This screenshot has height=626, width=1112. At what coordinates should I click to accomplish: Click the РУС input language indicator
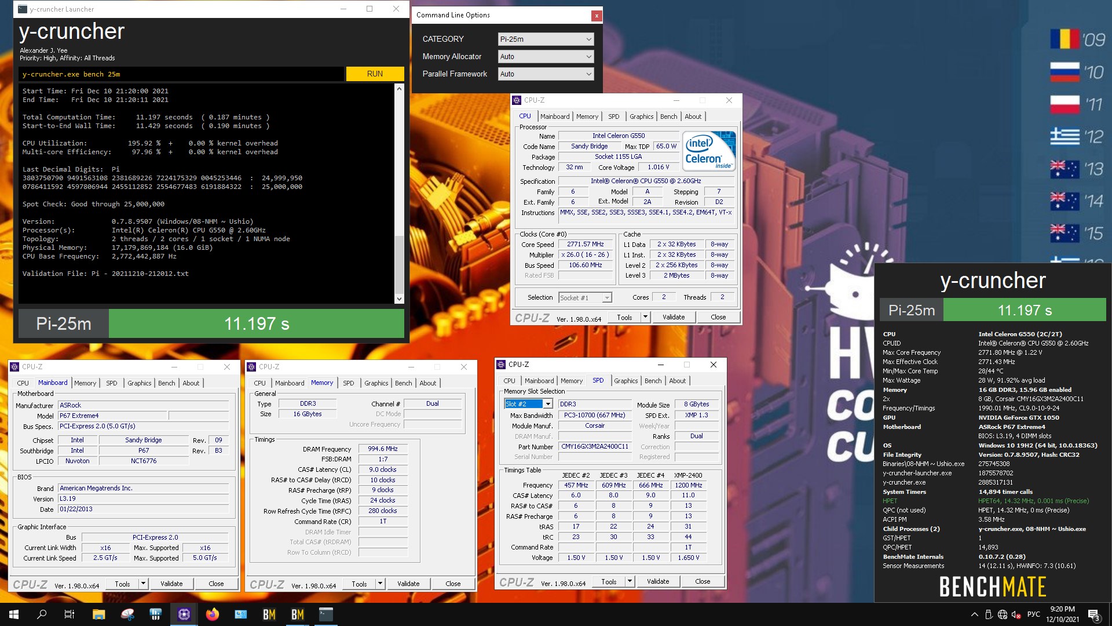pos(1034,614)
